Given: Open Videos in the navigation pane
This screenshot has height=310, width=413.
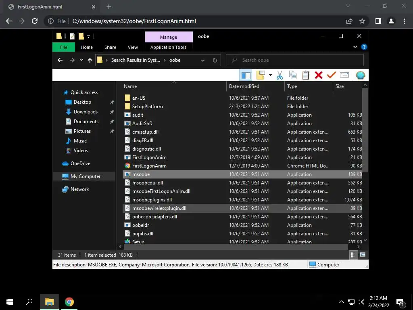Looking at the screenshot, I should [x=81, y=151].
